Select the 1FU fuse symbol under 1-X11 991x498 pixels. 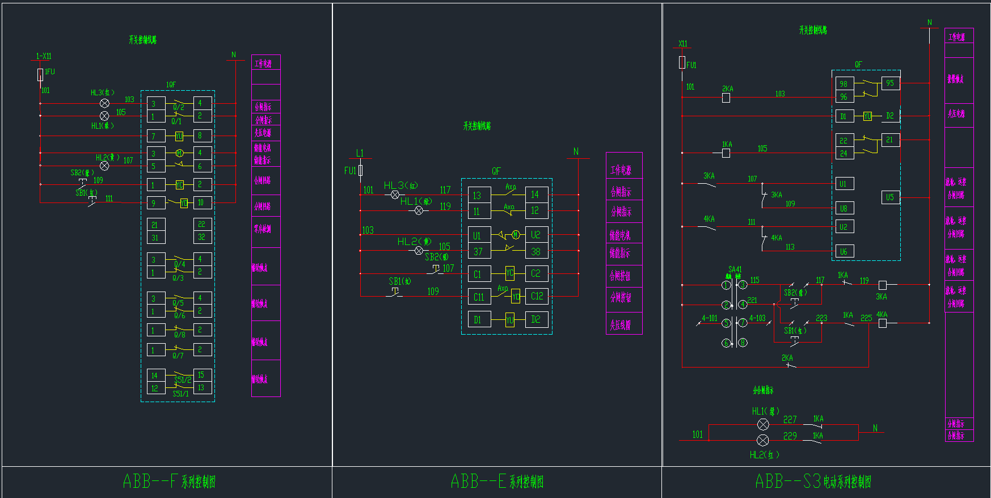click(40, 74)
